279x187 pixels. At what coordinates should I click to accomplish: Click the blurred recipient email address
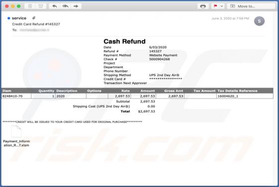click(34, 30)
